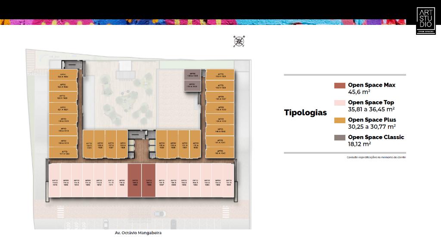Screen dimensions: 441x237
Task: Click the 'Consulte especificações' footnote text
Action: [376, 158]
